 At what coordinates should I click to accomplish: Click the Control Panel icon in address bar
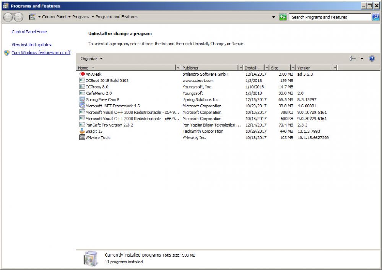(32, 17)
